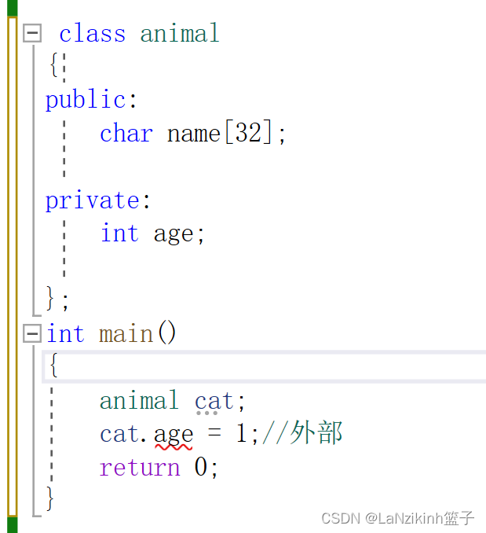Click 'int' keyword before main()
This screenshot has width=486, height=533.
click(65, 333)
